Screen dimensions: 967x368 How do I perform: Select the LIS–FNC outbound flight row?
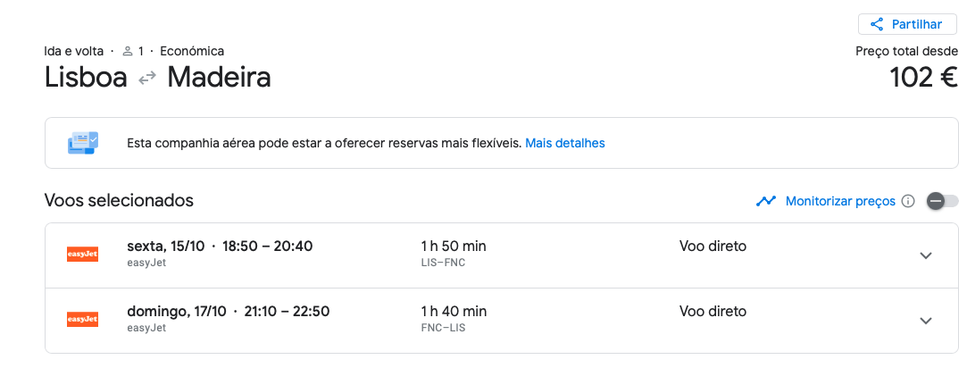[x=502, y=255]
